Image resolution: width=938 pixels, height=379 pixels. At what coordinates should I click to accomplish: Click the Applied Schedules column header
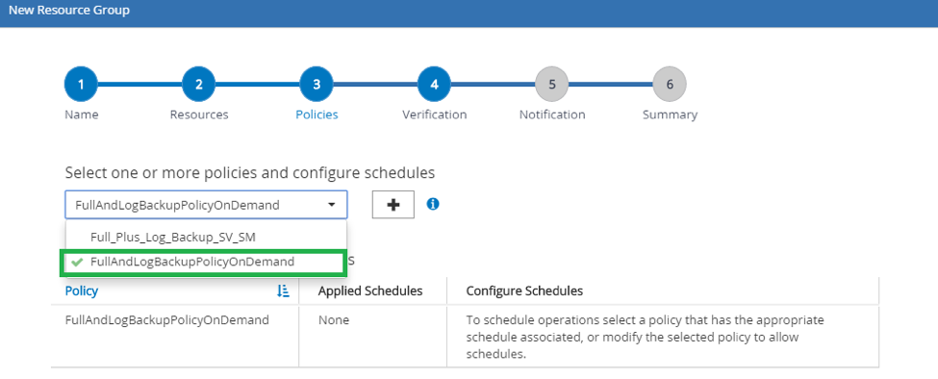[370, 291]
